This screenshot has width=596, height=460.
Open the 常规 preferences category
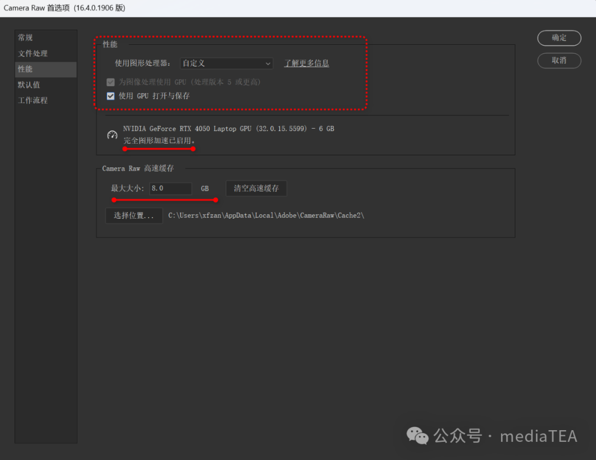(x=46, y=38)
